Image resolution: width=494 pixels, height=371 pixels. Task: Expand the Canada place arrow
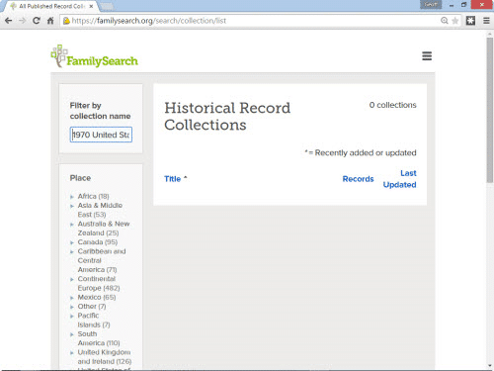(x=72, y=242)
